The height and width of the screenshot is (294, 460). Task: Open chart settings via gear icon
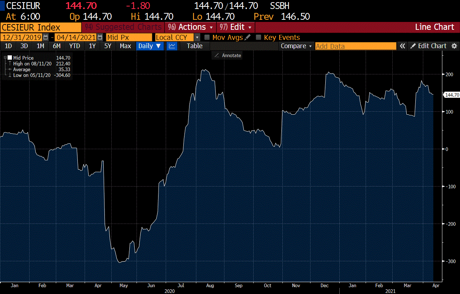454,46
